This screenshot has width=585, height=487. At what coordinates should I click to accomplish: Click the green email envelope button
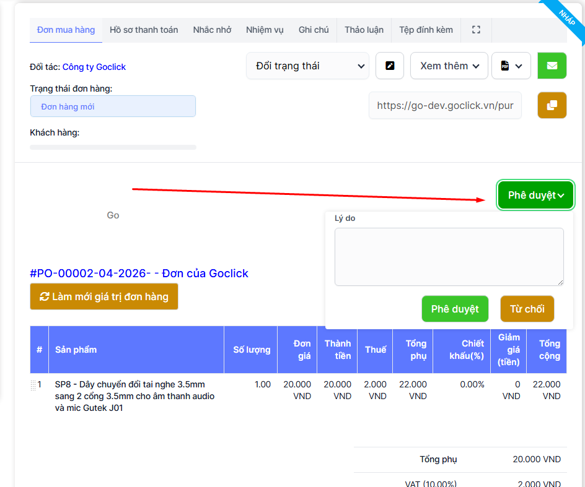point(552,66)
